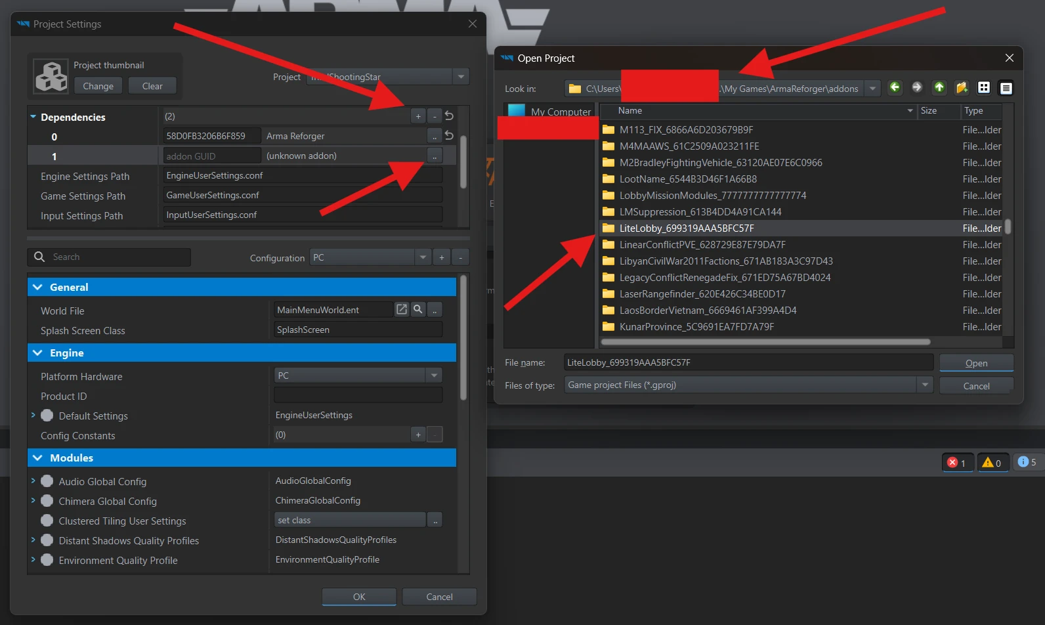Click the file list horizontal scrollbar
This screenshot has height=625, width=1045.
(x=765, y=341)
